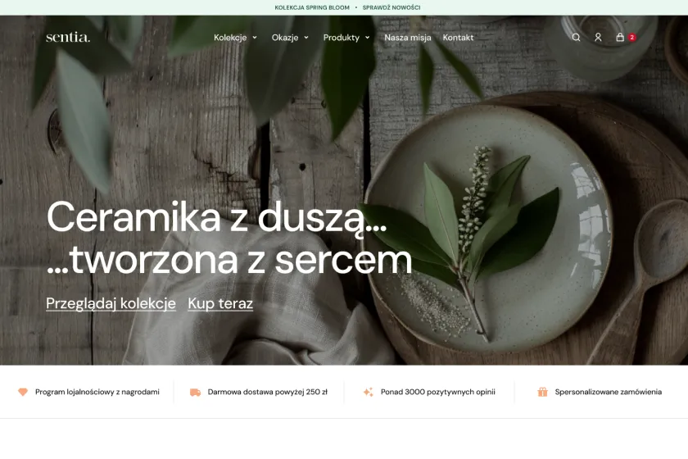
Task: Click the sentia. logo
Action: click(68, 38)
